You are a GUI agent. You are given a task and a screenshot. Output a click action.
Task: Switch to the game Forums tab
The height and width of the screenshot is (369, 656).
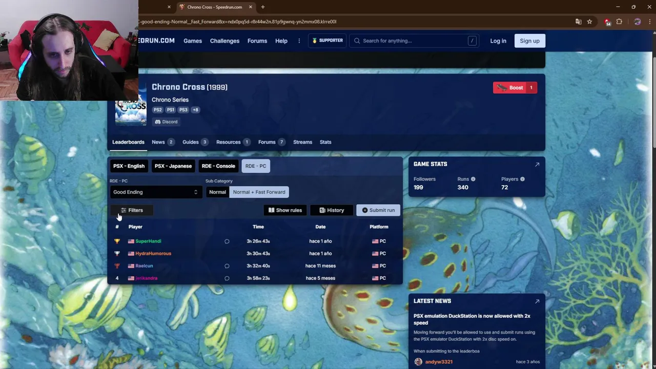(272, 142)
